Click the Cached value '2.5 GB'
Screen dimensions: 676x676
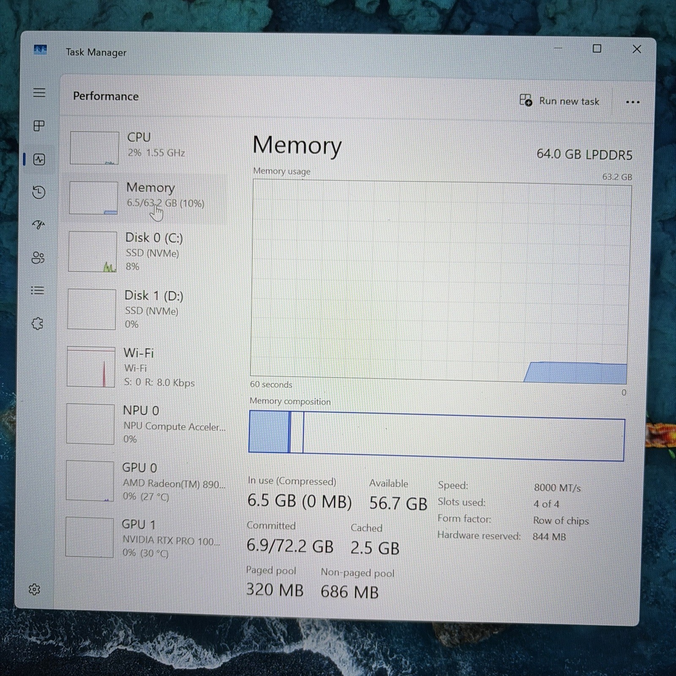point(375,548)
